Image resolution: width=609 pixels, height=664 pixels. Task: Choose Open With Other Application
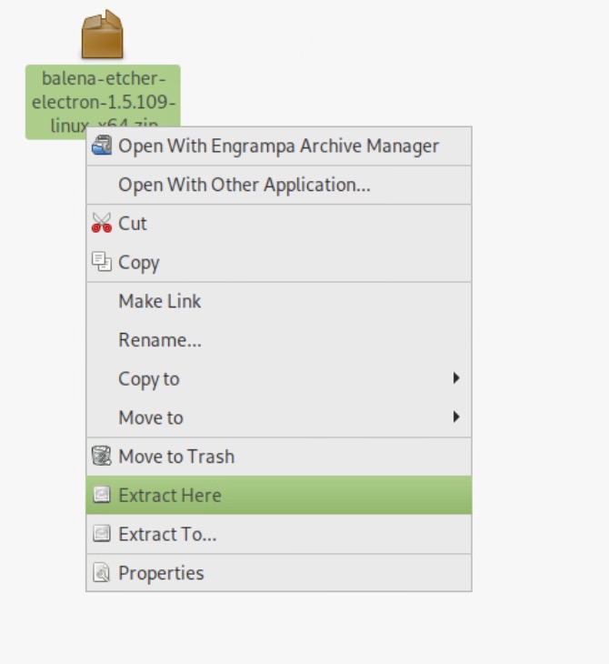(x=244, y=186)
